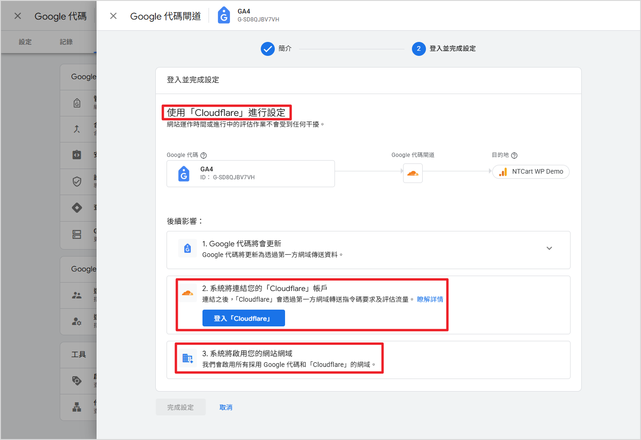Open the 瞭解詳情 link
The image size is (641, 440).
(430, 299)
